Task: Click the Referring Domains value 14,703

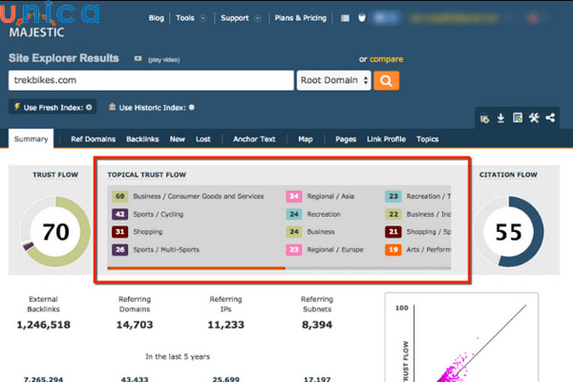Action: [135, 325]
